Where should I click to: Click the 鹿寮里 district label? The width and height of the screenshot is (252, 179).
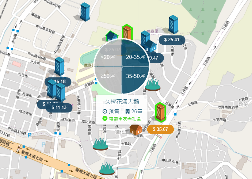point(153,31)
